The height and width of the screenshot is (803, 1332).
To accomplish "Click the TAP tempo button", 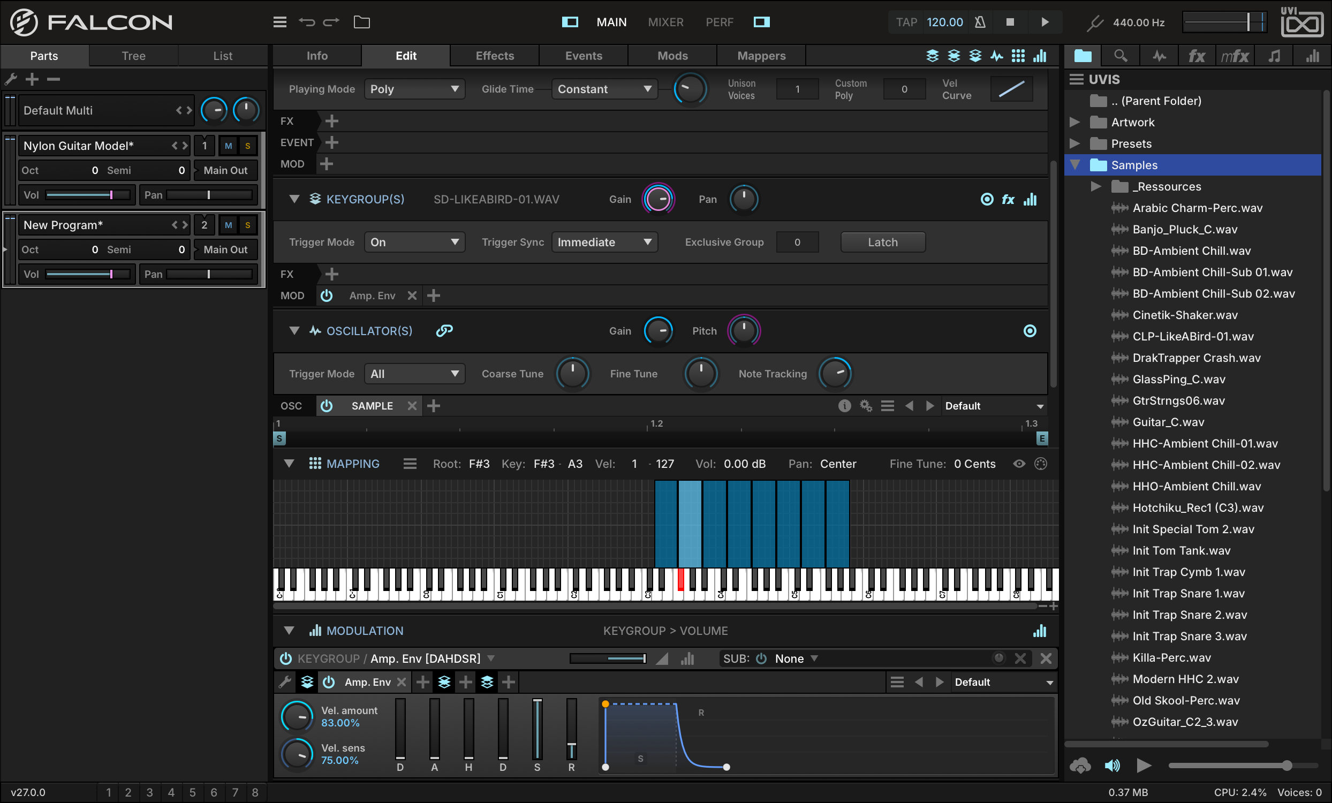I will pos(906,22).
